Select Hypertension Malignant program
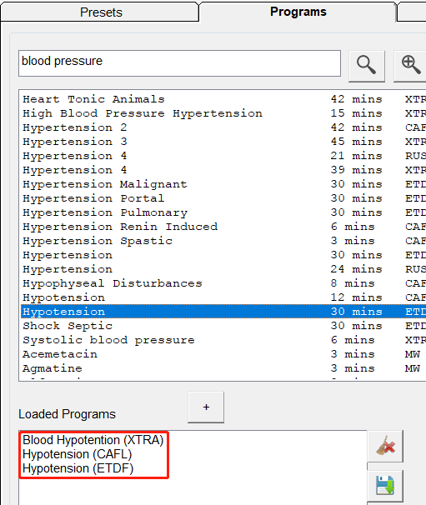 point(223,184)
